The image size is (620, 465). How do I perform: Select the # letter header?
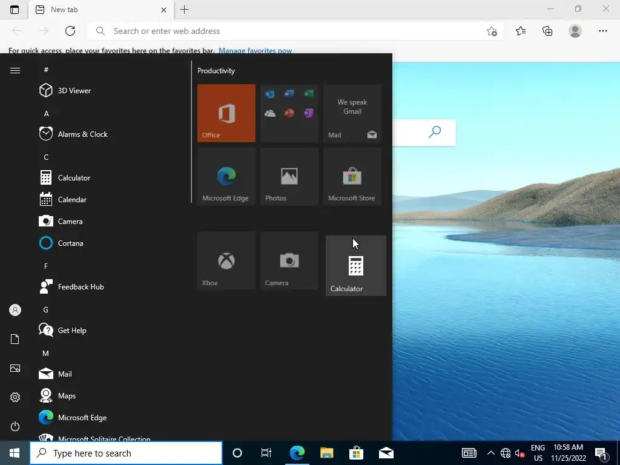[x=46, y=70]
